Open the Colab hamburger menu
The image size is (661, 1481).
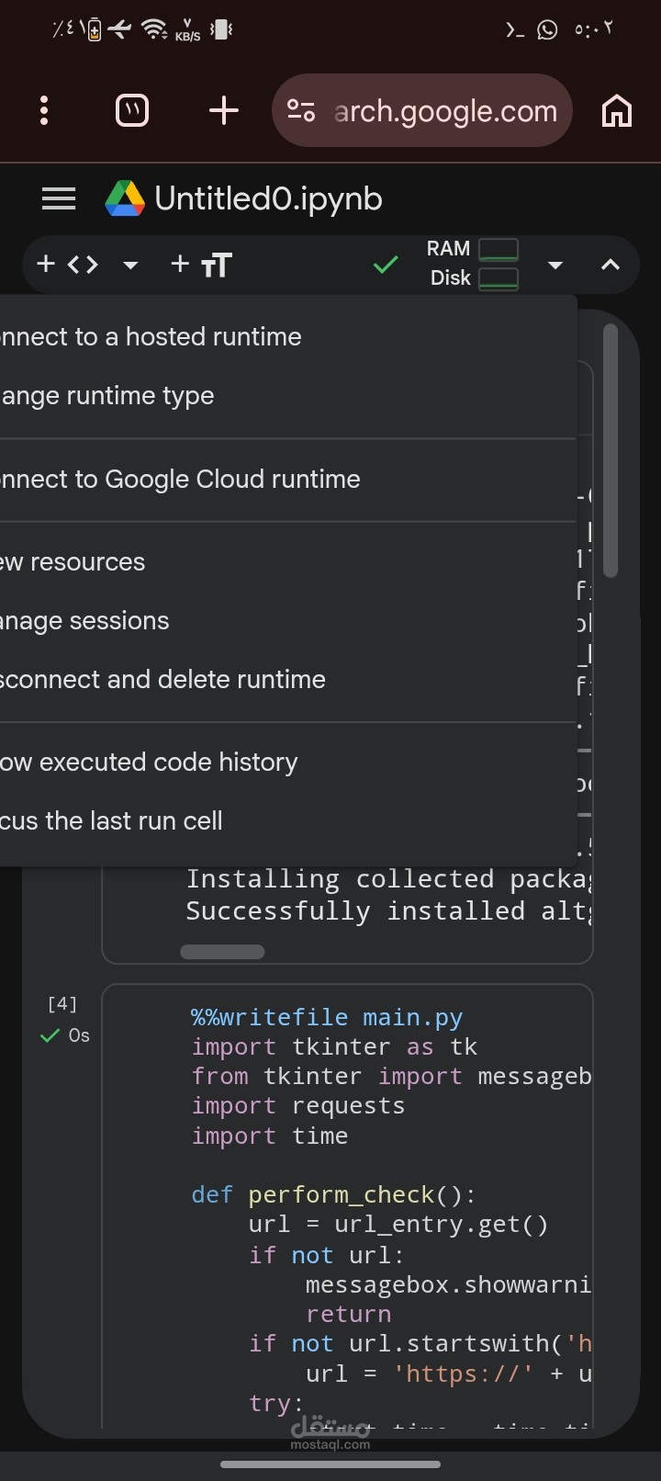tap(59, 198)
